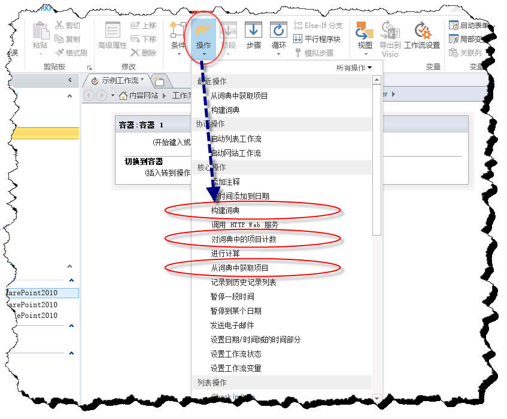Open the Action (操作) ribbon button
This screenshot has width=507, height=419.
[x=204, y=38]
